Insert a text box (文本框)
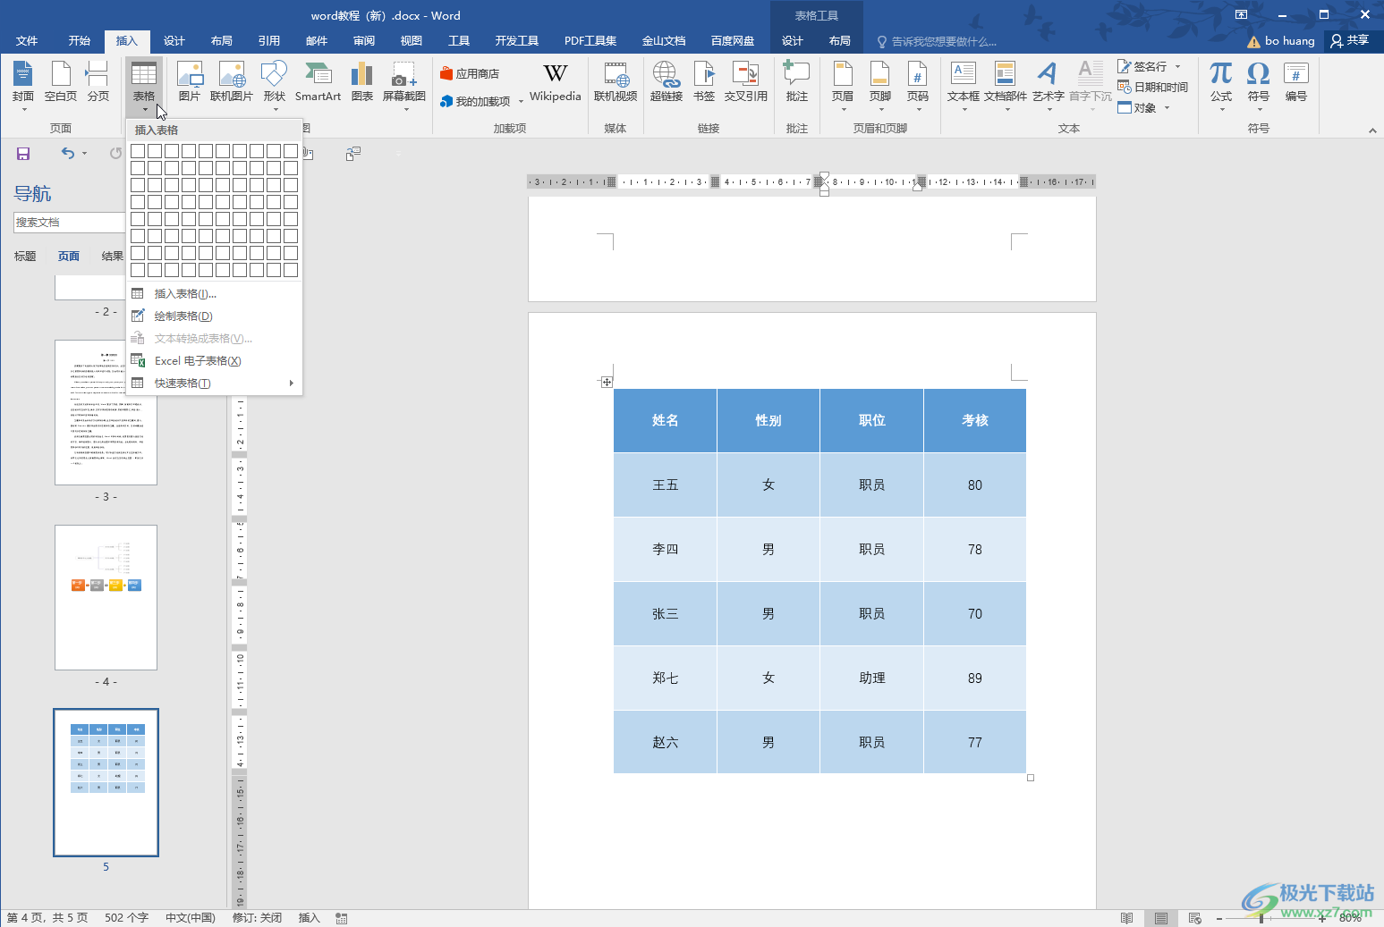Image resolution: width=1384 pixels, height=927 pixels. click(x=964, y=85)
